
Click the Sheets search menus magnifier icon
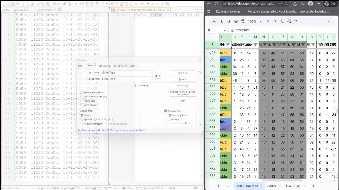(215, 21)
